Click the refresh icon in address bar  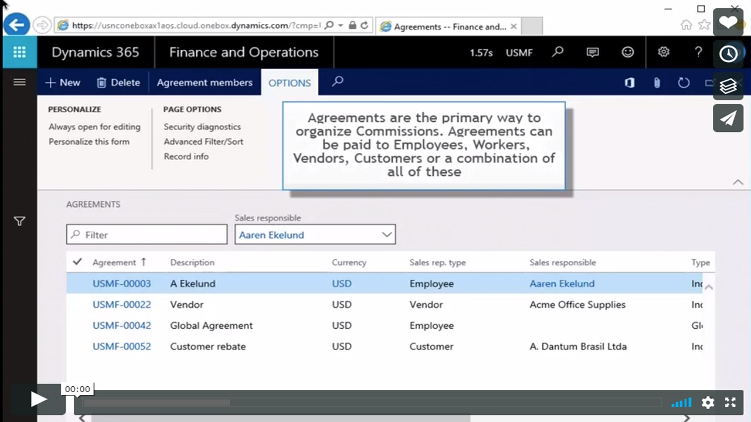tap(364, 26)
